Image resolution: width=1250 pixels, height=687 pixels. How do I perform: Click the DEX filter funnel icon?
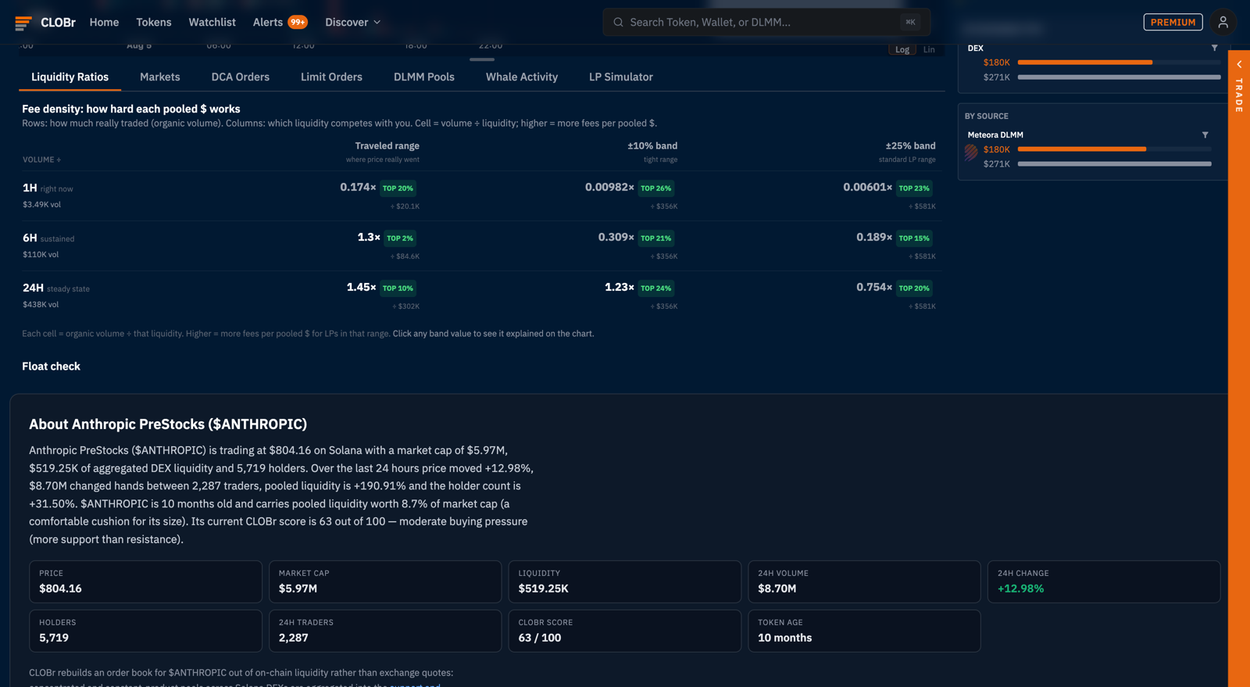[1214, 48]
